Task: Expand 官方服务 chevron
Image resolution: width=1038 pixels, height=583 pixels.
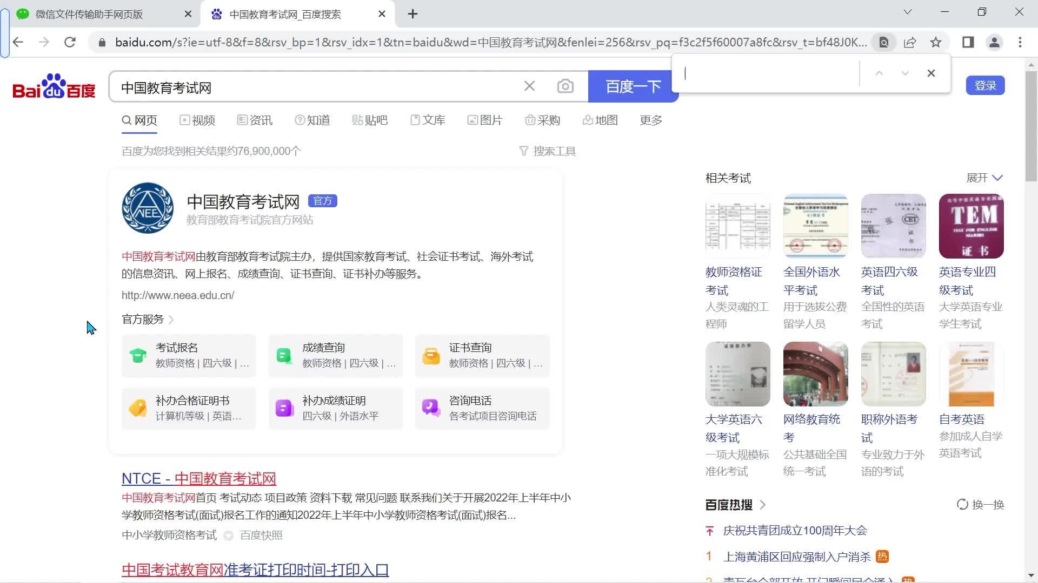Action: [171, 320]
